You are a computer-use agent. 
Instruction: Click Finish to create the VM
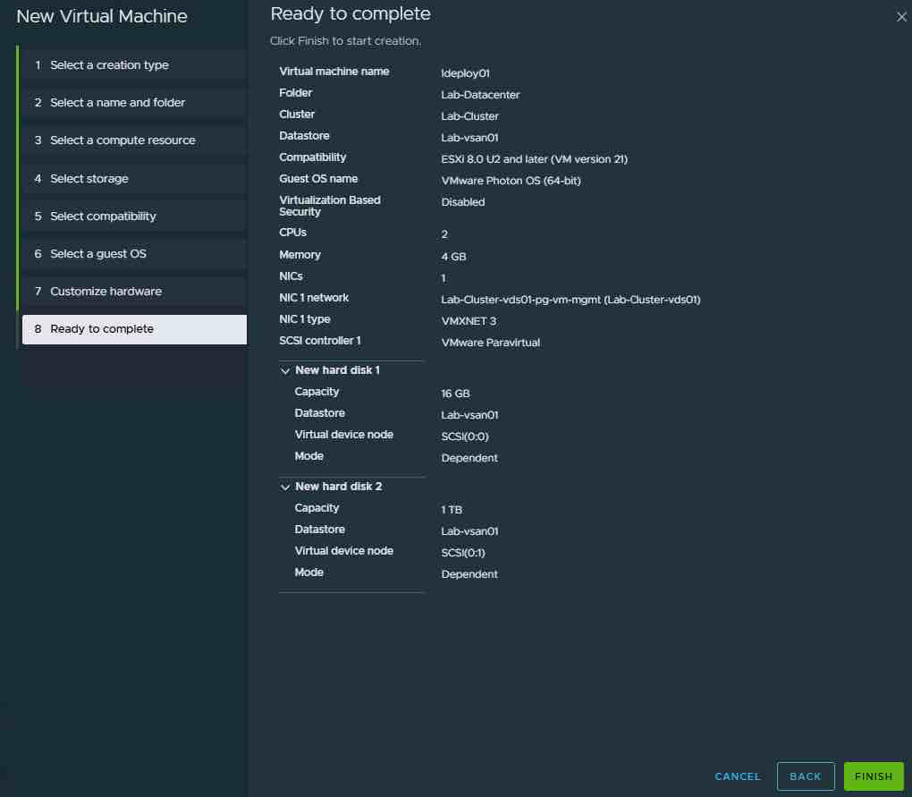(x=873, y=776)
